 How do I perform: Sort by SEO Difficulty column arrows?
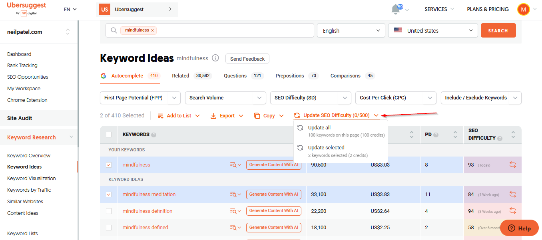click(513, 135)
